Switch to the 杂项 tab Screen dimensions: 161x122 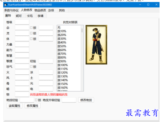(x=51, y=10)
